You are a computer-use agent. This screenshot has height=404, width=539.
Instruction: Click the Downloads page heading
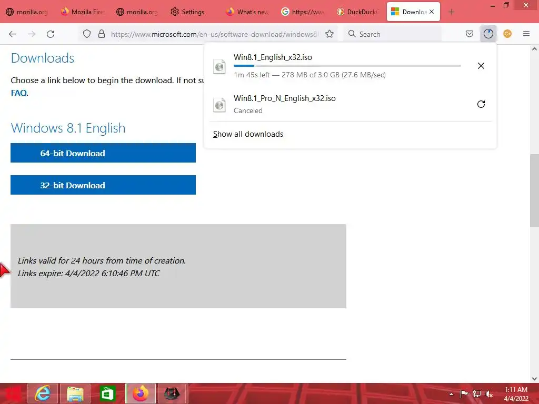(x=42, y=58)
